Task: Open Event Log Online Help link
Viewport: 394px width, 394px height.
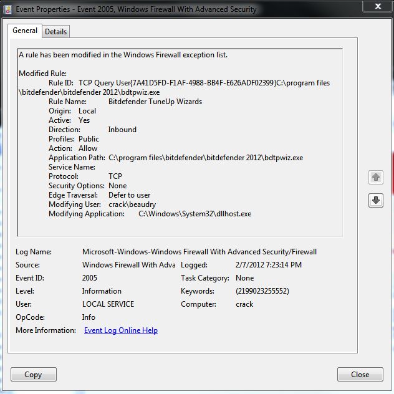Action: coord(121,330)
